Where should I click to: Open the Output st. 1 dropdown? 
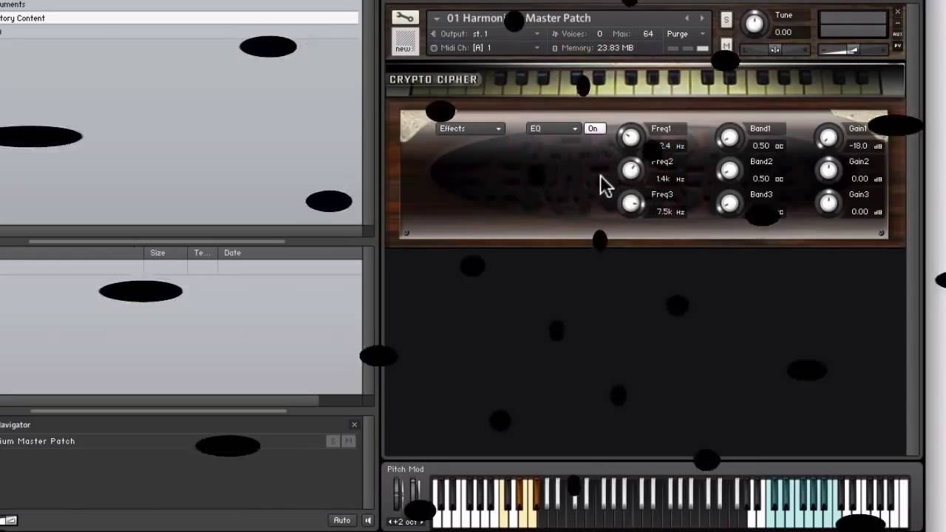click(x=486, y=34)
